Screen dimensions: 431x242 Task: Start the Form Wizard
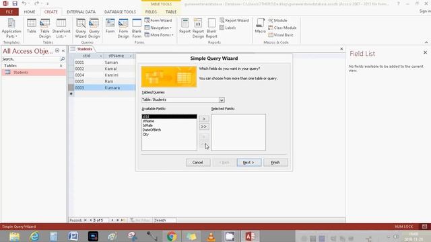tap(158, 20)
